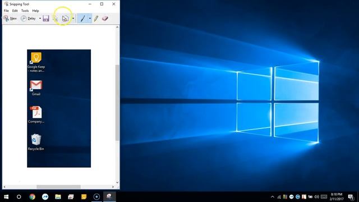Open File Explorer from taskbar
The image size is (359, 202).
pyautogui.click(x=58, y=197)
